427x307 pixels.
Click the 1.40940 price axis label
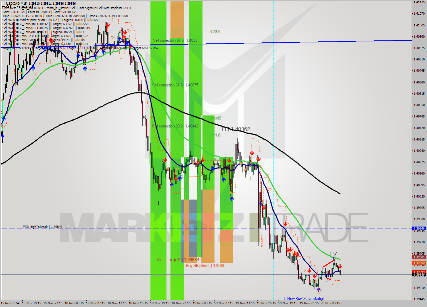click(419, 36)
